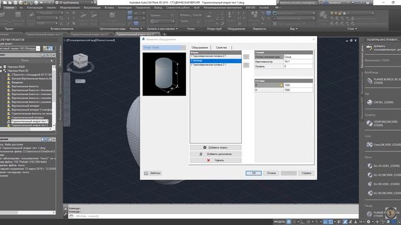The height and width of the screenshot is (225, 401).
Task: Open the Управление ribbon tab
Action: (143, 7)
